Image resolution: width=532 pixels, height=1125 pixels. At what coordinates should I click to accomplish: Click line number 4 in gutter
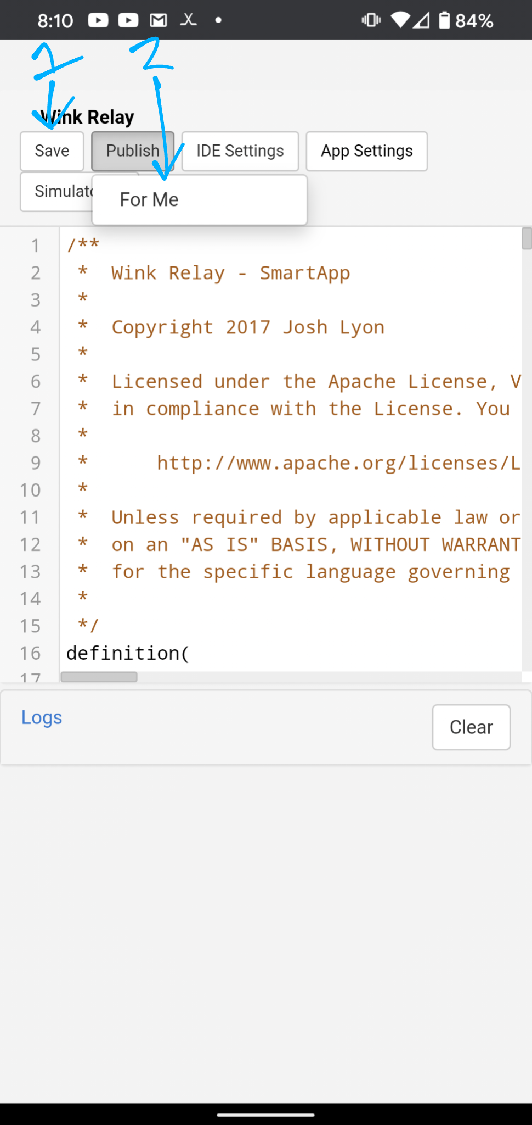(x=36, y=327)
